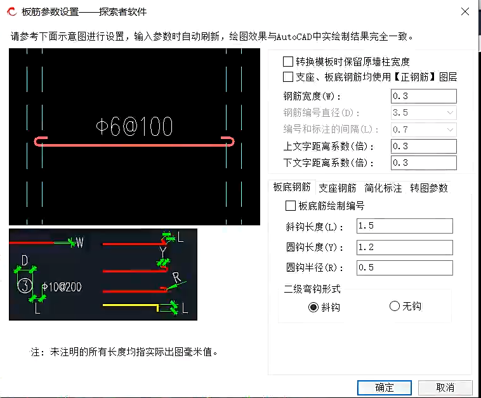Choose the 无钩 radio button
This screenshot has height=398, width=481.
(394, 306)
